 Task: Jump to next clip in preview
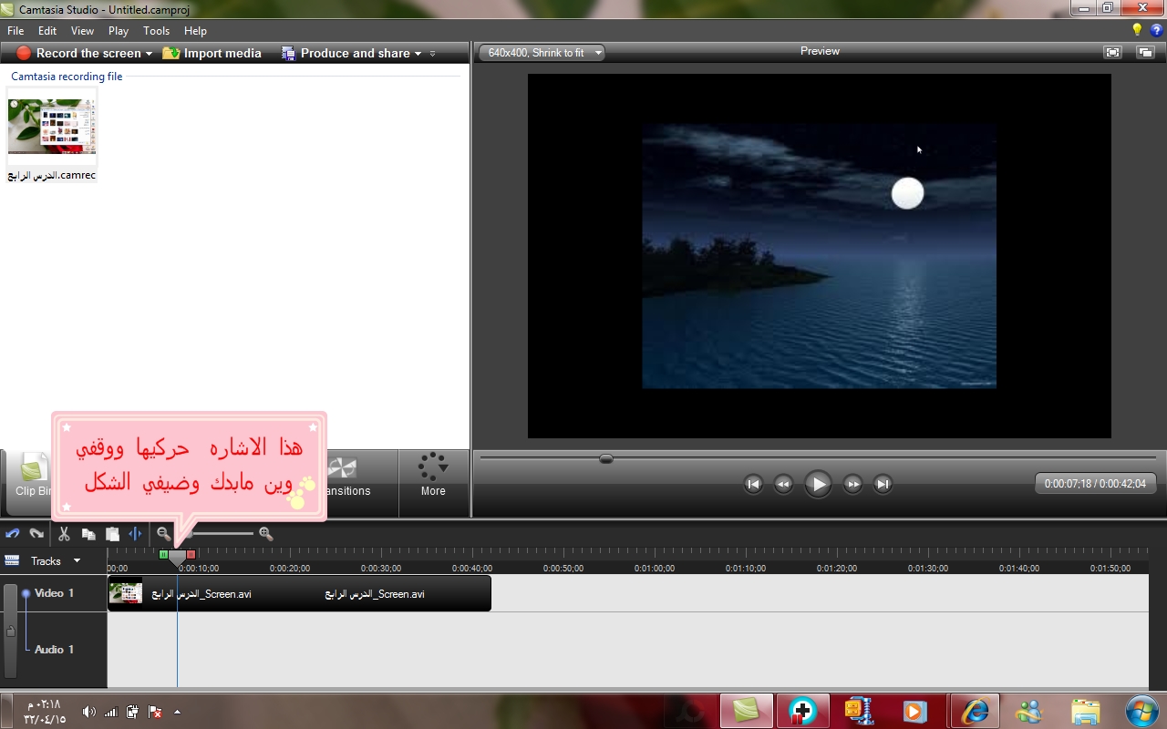[883, 484]
